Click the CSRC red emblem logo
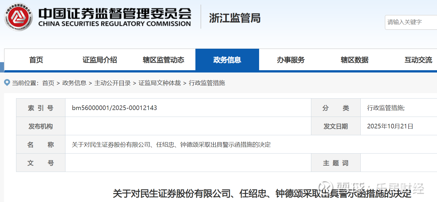 pyautogui.click(x=19, y=17)
